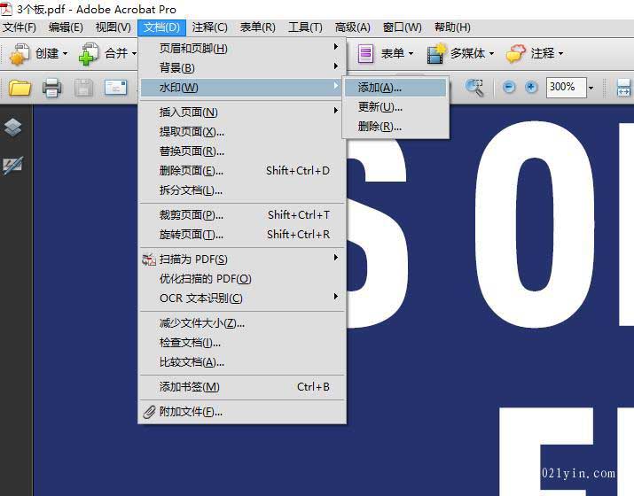Click the fit width page icon
634x496 pixels.
tap(623, 88)
